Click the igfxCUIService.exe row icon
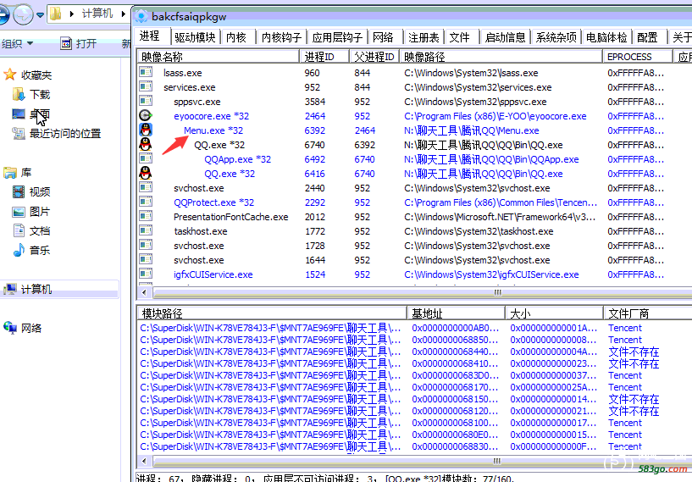692x482 pixels. coord(146,274)
